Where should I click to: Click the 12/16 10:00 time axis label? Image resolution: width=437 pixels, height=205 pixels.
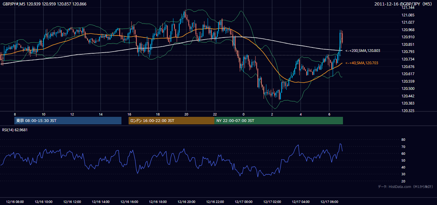click(43, 202)
